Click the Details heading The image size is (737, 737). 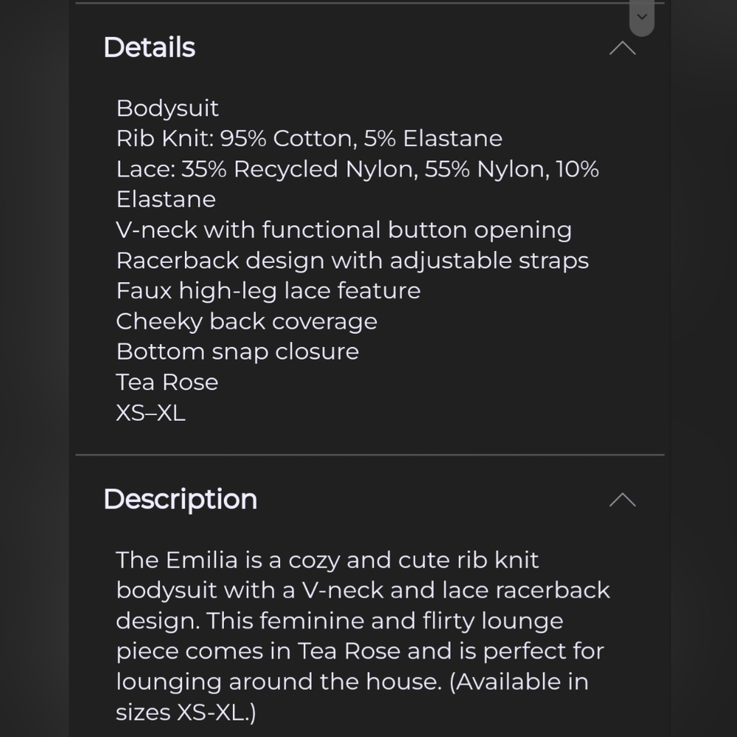point(149,47)
